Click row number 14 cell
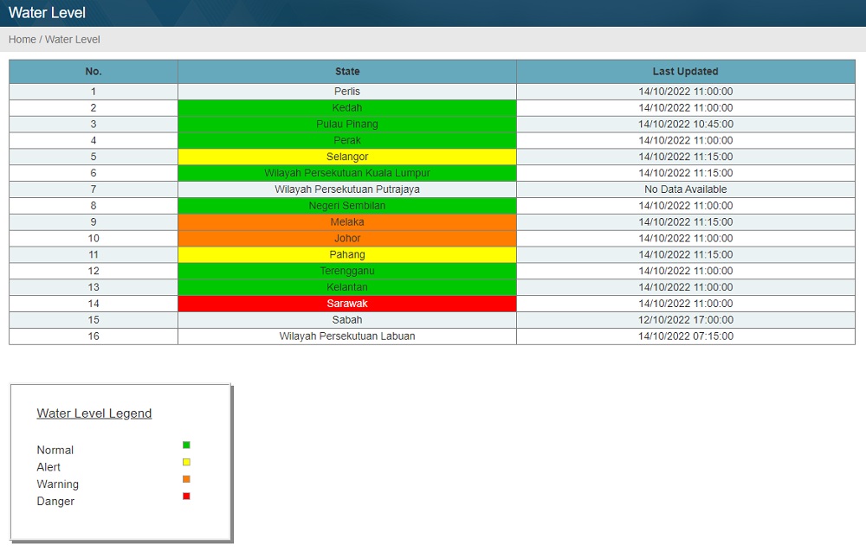866x551 pixels. coord(94,304)
